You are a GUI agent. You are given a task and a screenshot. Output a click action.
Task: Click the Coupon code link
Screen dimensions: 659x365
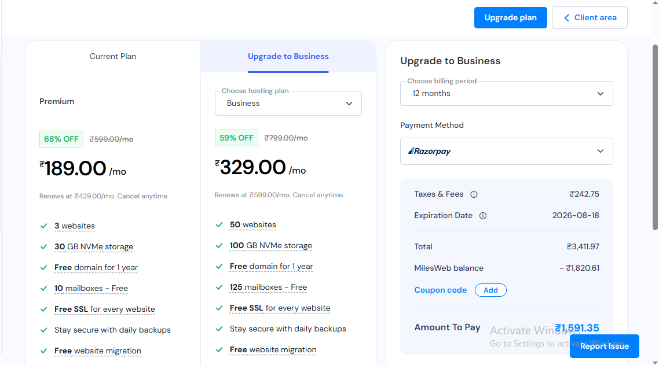pos(441,290)
